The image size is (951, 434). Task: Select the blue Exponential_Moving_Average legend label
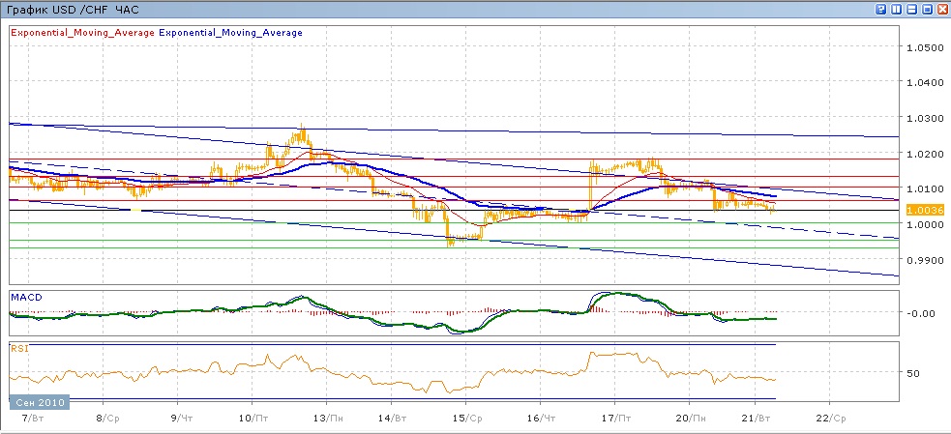pos(230,33)
